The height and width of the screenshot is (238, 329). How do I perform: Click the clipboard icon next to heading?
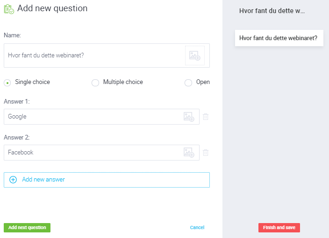click(x=9, y=9)
